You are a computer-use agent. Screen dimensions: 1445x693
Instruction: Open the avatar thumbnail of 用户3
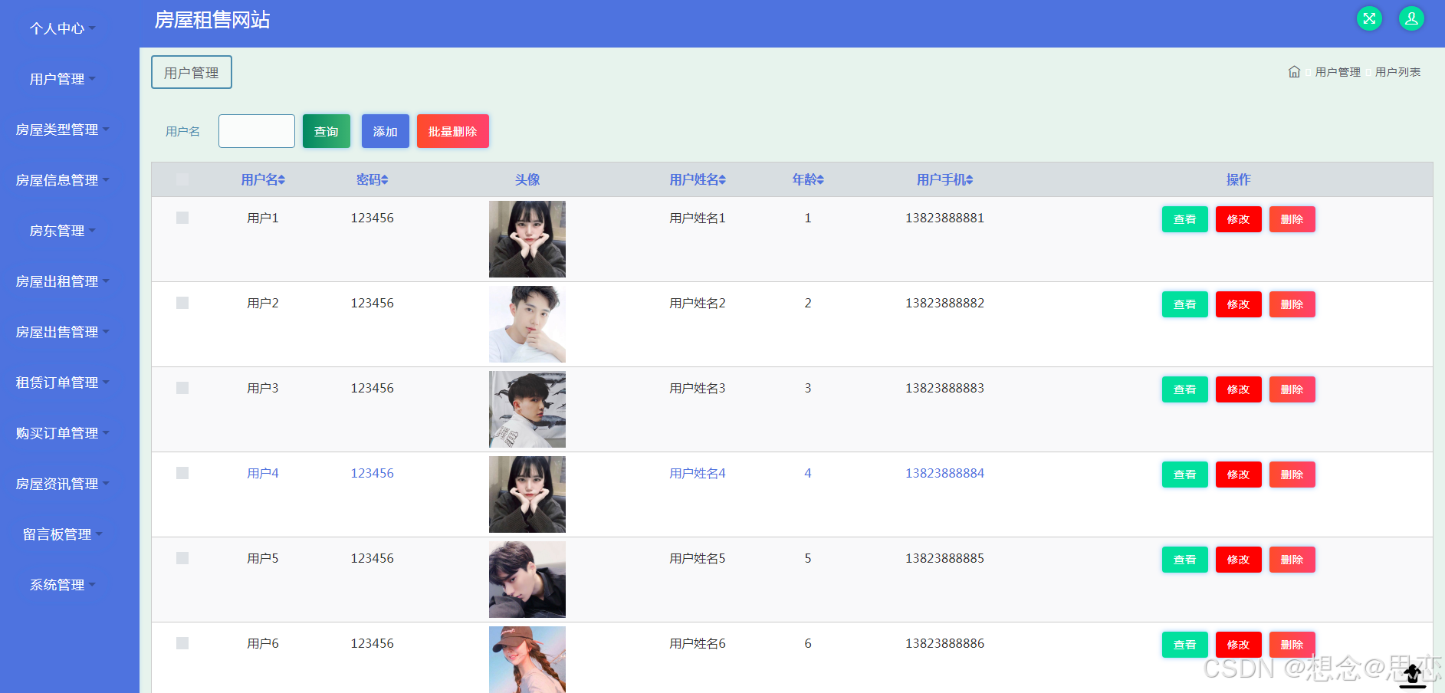coord(527,409)
